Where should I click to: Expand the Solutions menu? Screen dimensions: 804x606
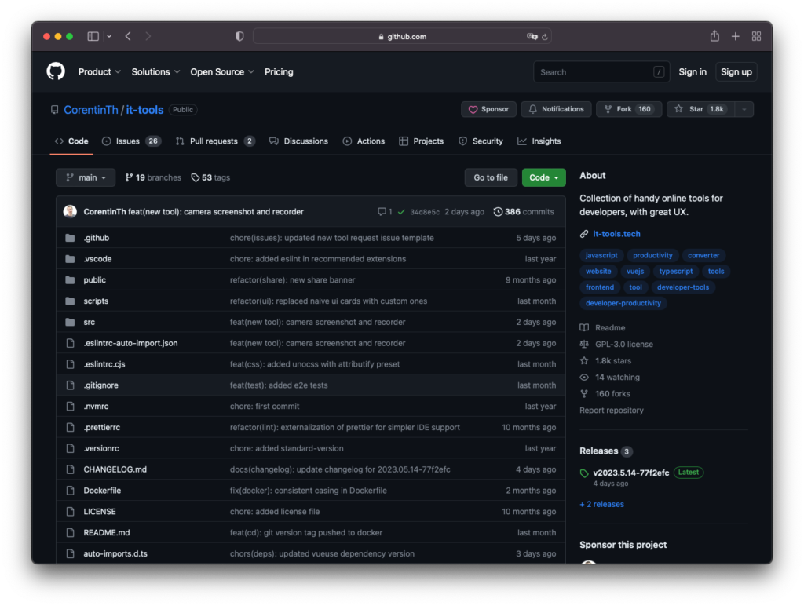pos(156,71)
